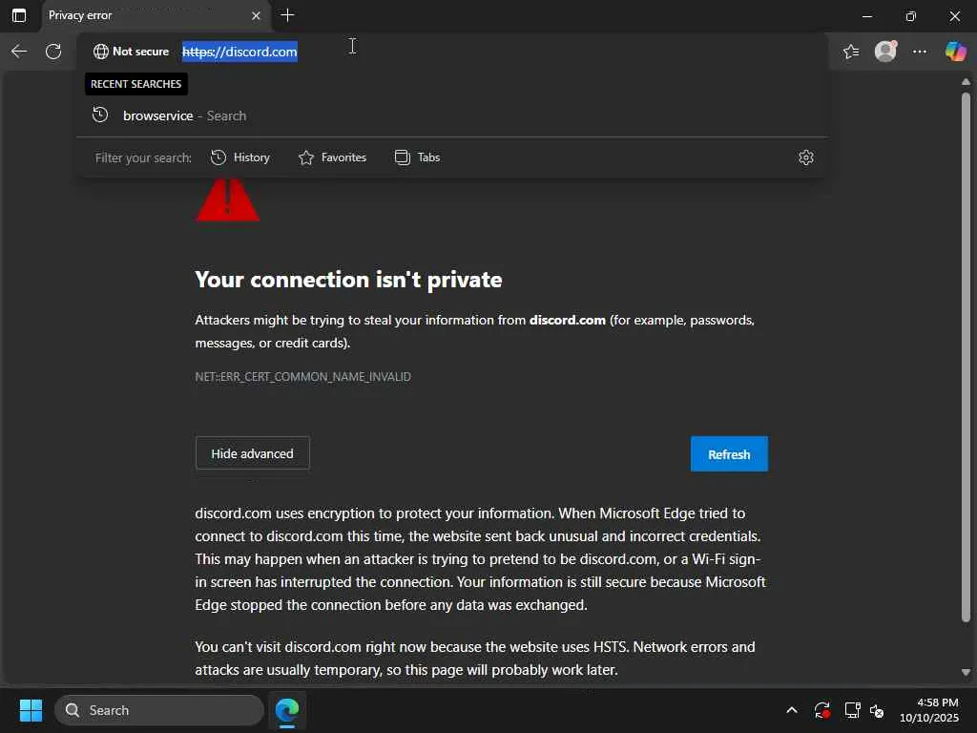
Task: Filter search by Tabs
Action: 418,157
